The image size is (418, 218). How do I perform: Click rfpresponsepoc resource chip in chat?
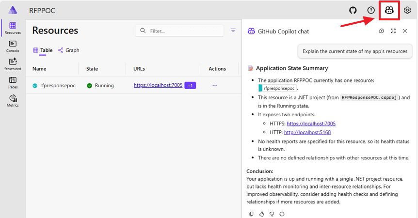tap(277, 88)
